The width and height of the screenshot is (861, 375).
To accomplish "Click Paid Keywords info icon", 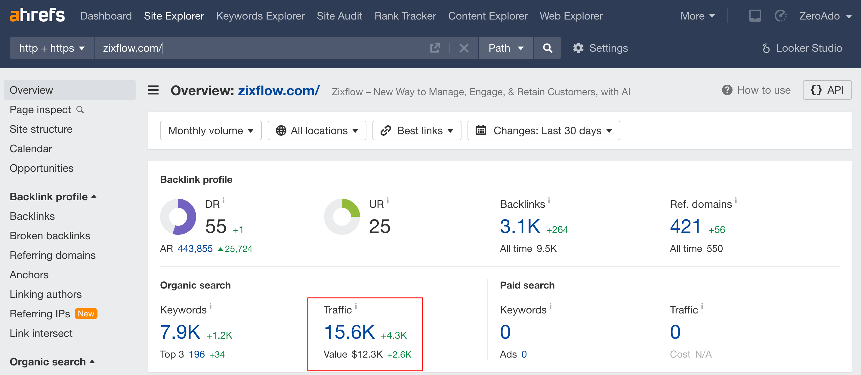I will (551, 306).
